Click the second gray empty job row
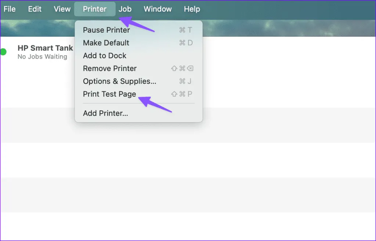This screenshot has width=376, height=241. click(x=188, y=194)
